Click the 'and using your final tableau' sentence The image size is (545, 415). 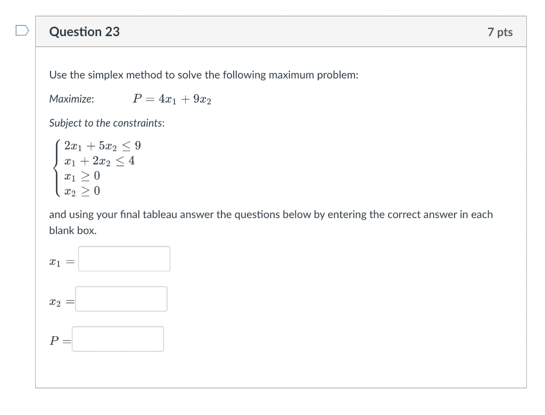click(x=271, y=214)
